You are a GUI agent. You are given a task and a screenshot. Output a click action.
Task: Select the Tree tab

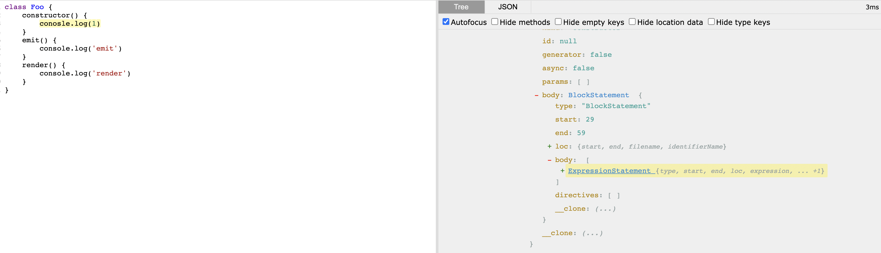click(x=461, y=7)
